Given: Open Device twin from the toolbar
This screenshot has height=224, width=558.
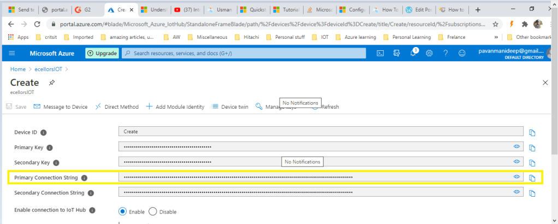Looking at the screenshot, I should pyautogui.click(x=230, y=107).
